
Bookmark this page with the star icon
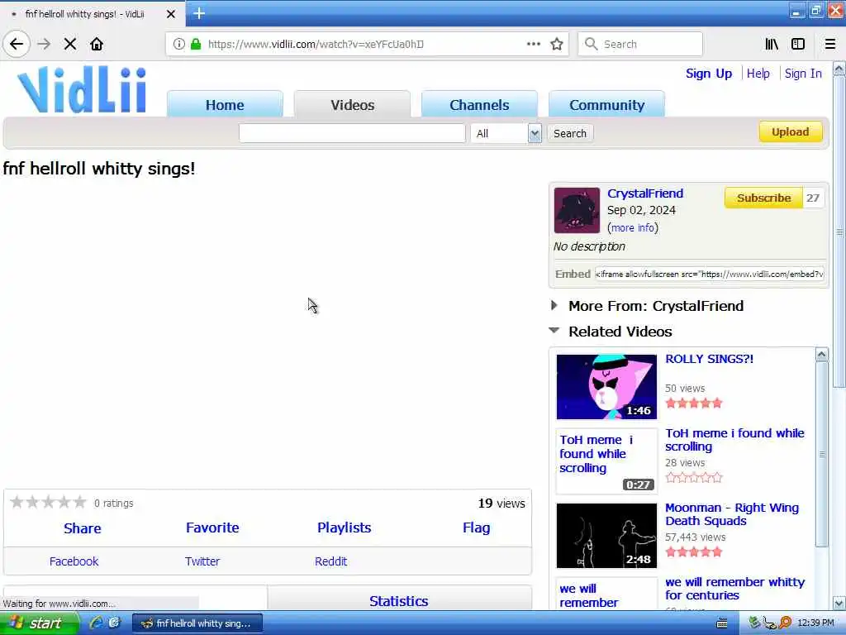557,44
